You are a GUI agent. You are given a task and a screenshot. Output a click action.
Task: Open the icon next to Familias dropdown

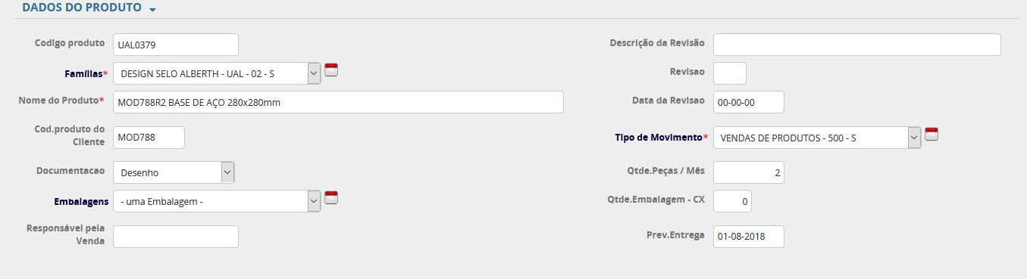click(x=331, y=70)
